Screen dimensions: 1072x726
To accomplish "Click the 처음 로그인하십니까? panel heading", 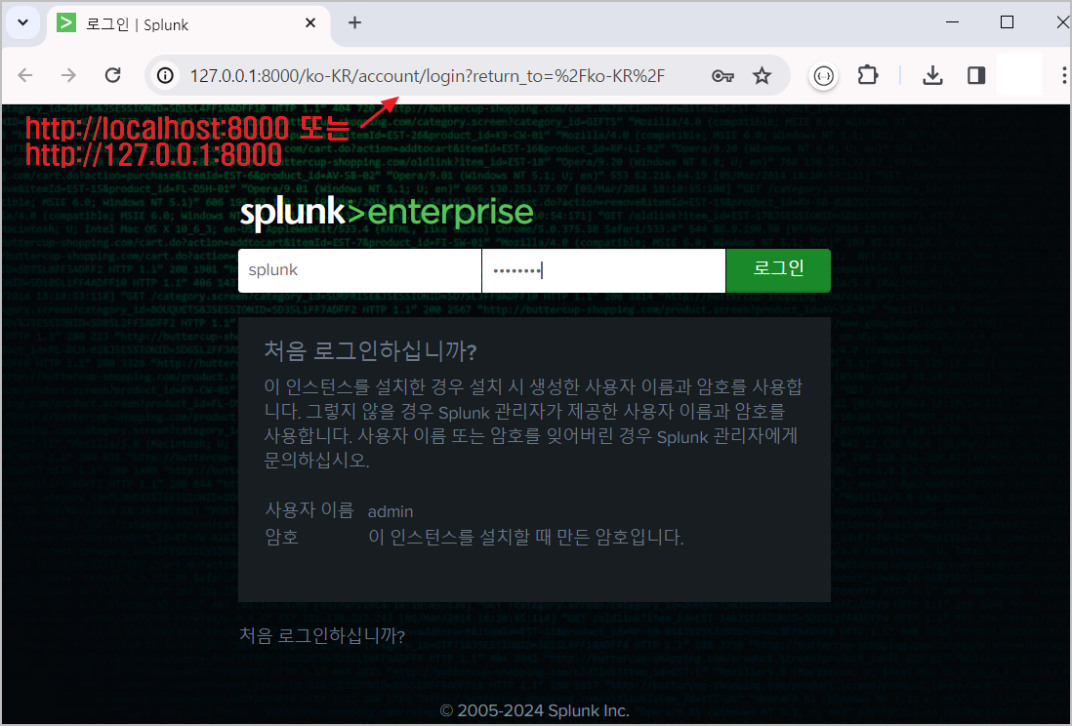I will pyautogui.click(x=370, y=351).
